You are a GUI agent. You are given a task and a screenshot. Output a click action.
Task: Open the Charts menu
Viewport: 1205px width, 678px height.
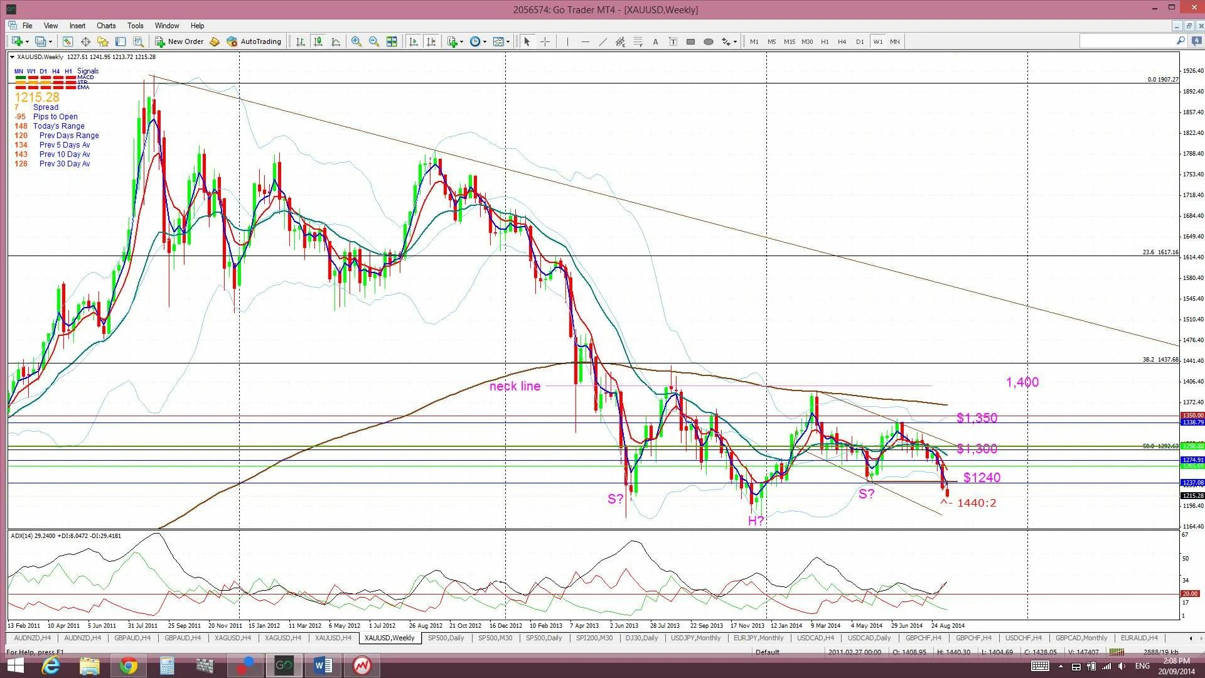(x=105, y=26)
